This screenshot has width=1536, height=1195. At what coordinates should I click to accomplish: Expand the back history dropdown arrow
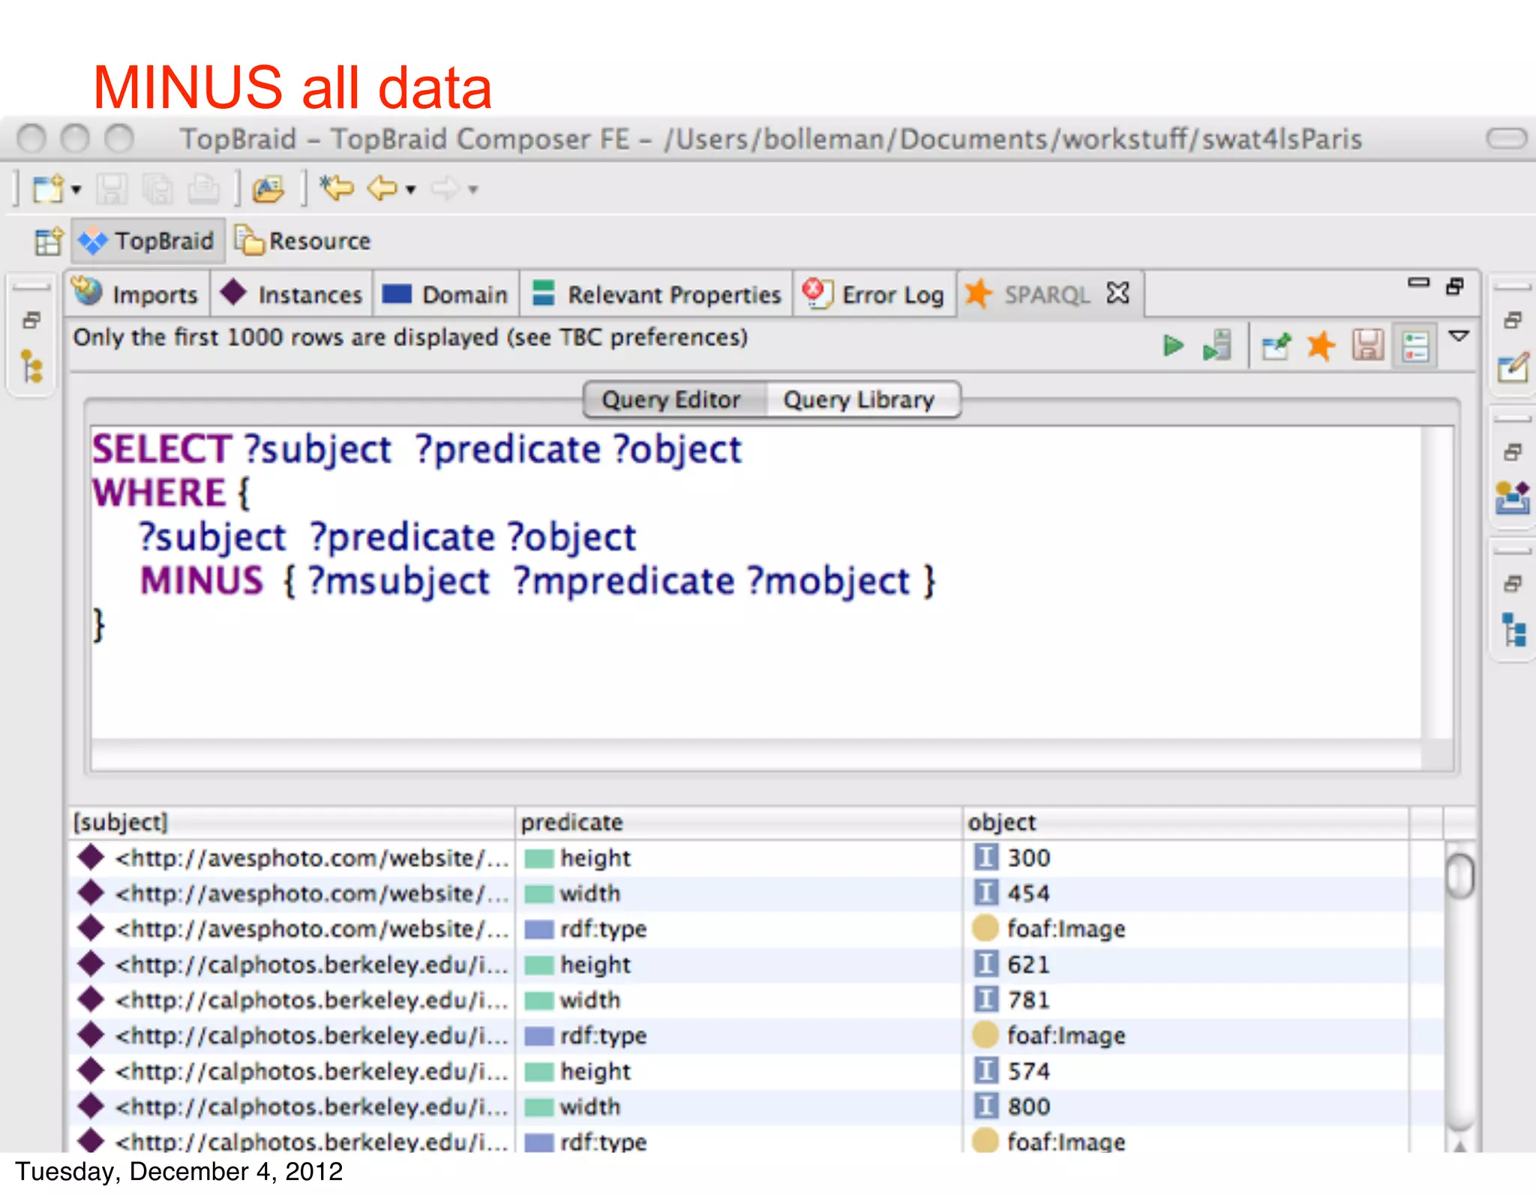pyautogui.click(x=411, y=190)
